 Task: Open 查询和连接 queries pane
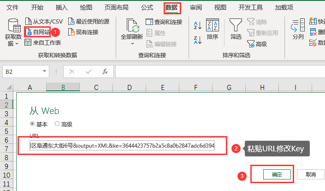tap(164, 22)
